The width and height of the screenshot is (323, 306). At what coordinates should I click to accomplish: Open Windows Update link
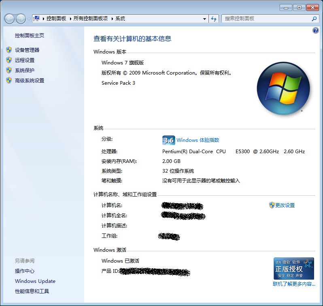[x=35, y=281]
